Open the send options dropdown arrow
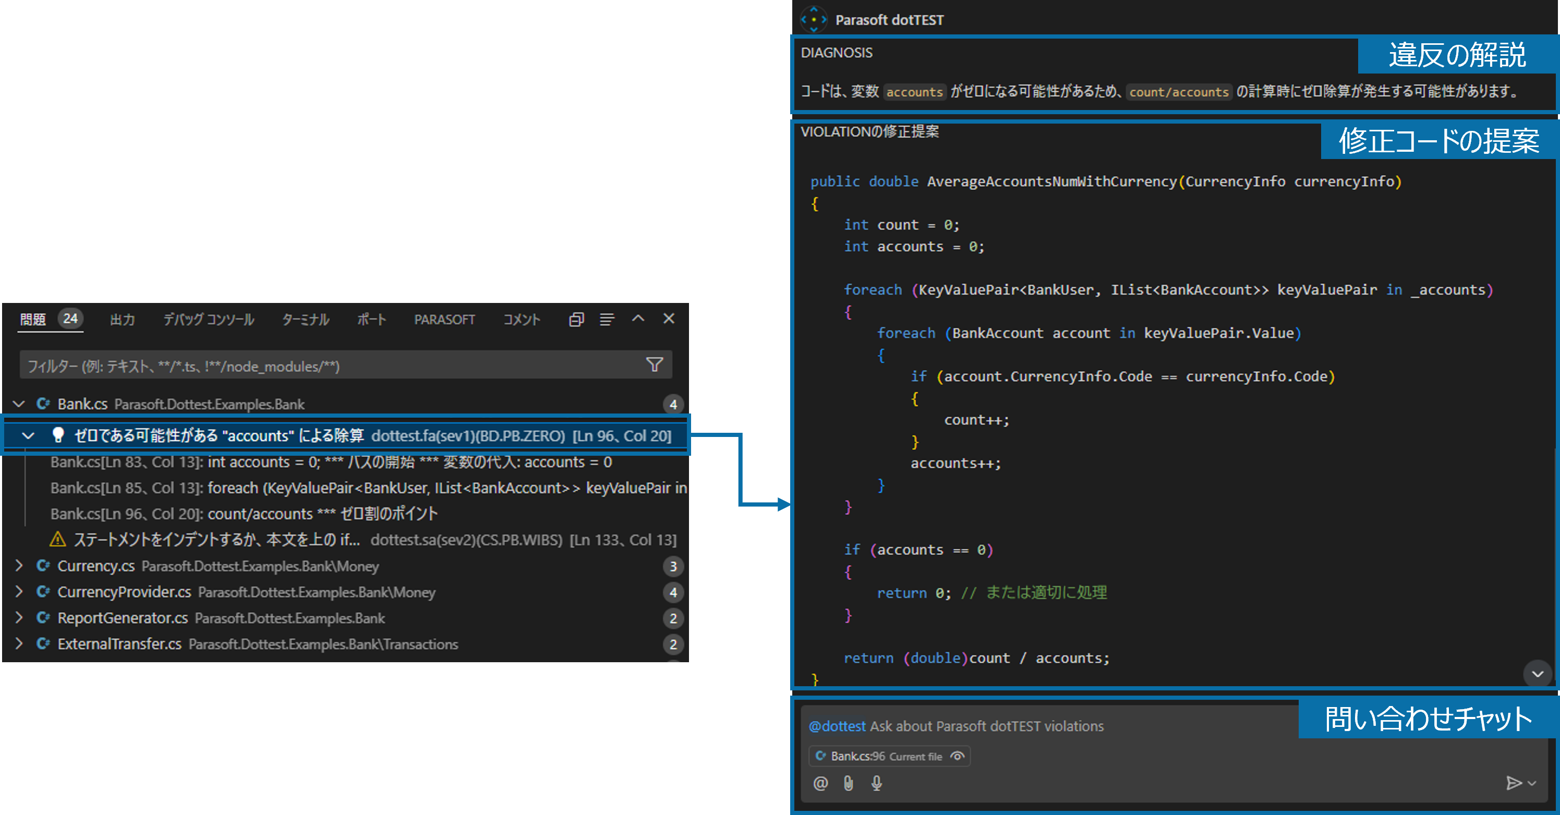Viewport: 1560px width, 815px height. click(x=1532, y=784)
